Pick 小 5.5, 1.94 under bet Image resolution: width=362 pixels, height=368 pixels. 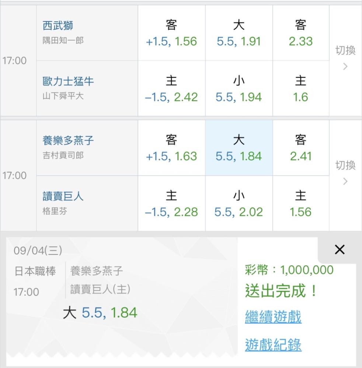[x=239, y=88]
